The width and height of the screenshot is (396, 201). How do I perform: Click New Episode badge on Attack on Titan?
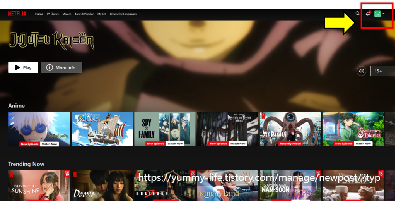coord(218,144)
